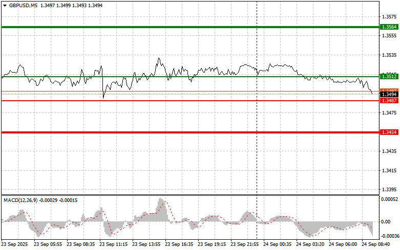Open the chart menu triangle beside GBPUSD,M5
400x250 pixels.
[5, 6]
